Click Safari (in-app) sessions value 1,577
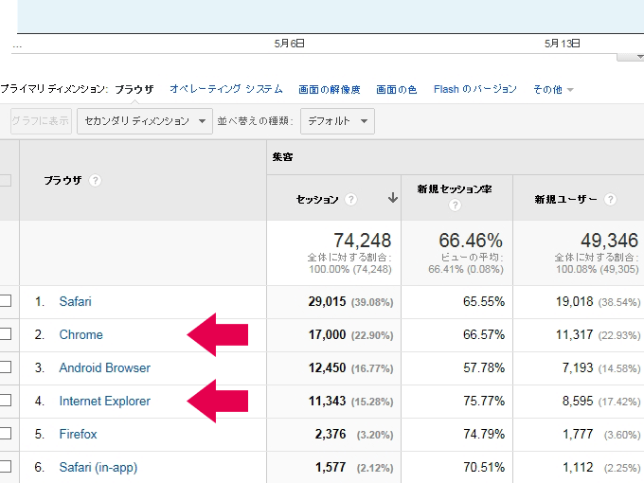The width and height of the screenshot is (644, 483). coord(331,468)
